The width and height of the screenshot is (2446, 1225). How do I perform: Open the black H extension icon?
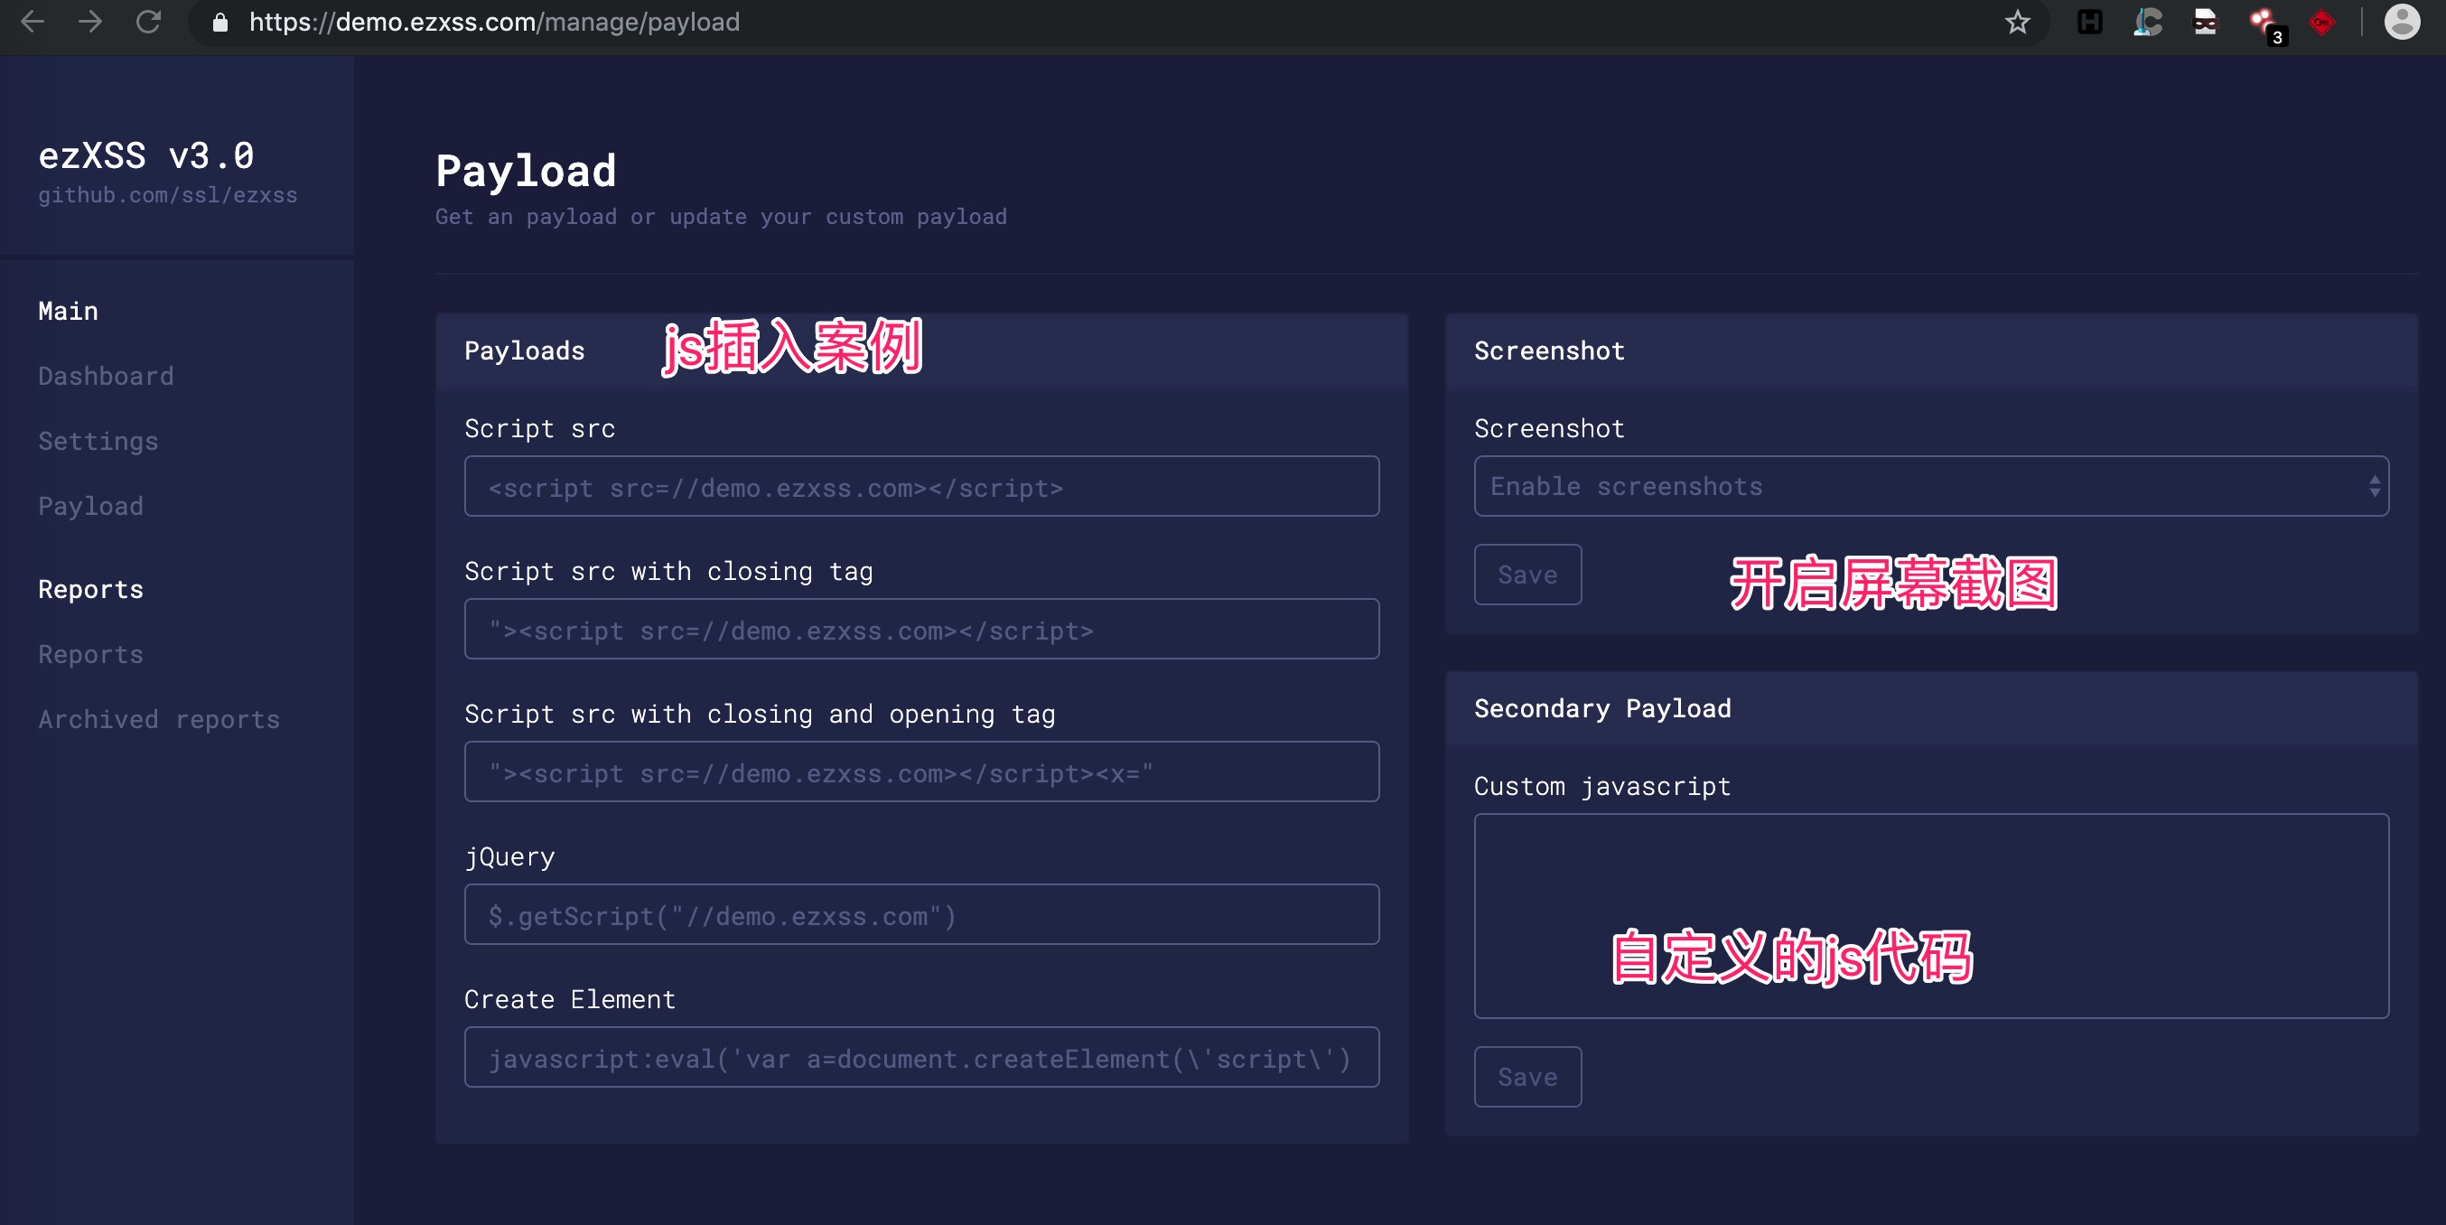point(2090,22)
